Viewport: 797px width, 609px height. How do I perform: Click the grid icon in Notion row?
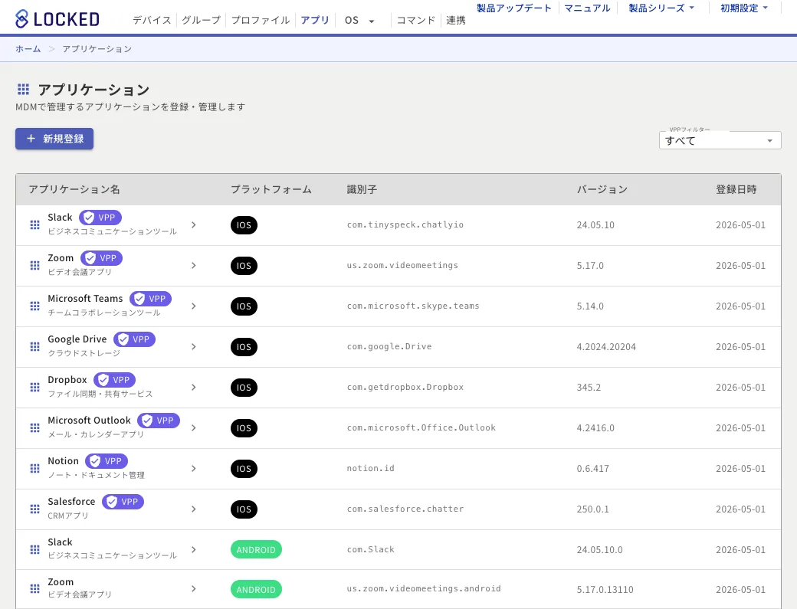click(34, 468)
